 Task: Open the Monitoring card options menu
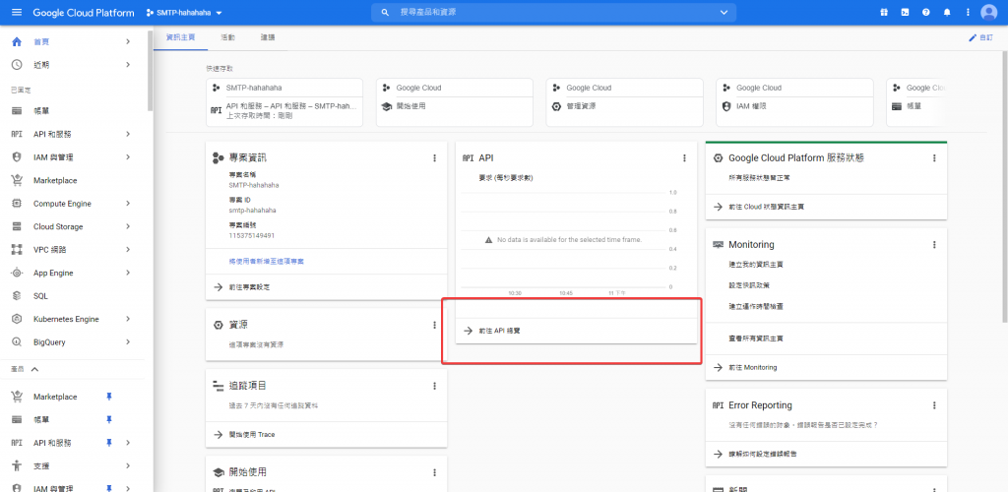[x=935, y=245]
